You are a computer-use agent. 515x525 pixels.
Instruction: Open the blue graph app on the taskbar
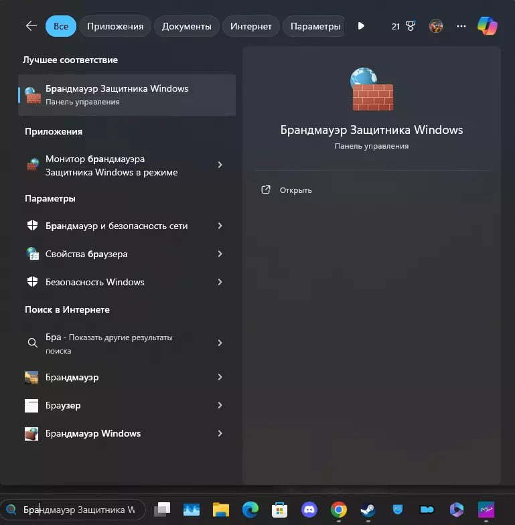pyautogui.click(x=192, y=510)
